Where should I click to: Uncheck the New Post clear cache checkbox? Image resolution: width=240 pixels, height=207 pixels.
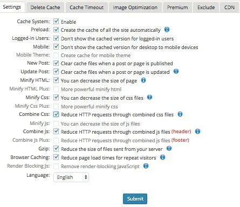(x=56, y=63)
